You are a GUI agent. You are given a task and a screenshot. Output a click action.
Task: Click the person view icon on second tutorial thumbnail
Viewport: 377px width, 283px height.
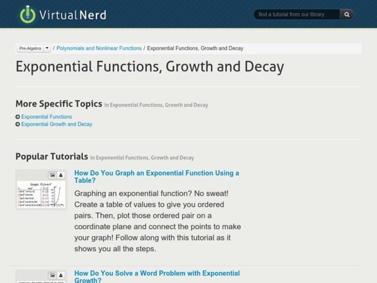click(x=61, y=275)
